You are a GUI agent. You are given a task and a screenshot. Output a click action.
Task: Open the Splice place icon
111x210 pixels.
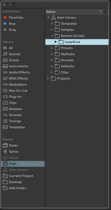click(5, 152)
